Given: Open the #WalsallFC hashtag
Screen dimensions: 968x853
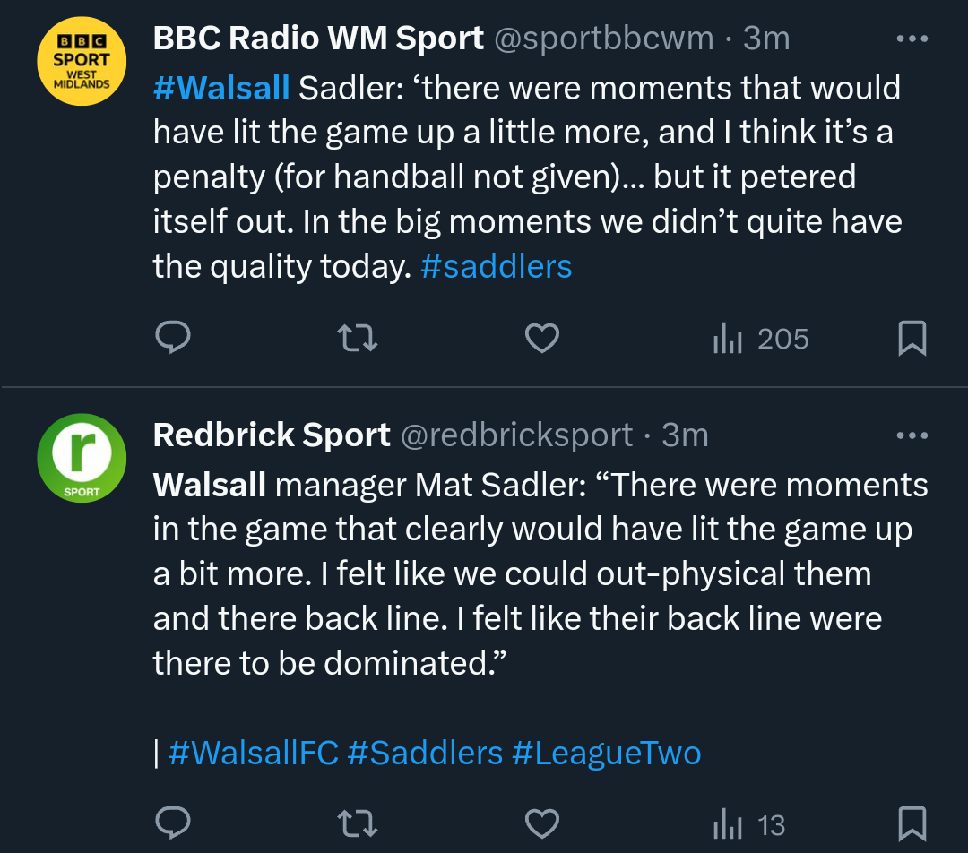Looking at the screenshot, I should [253, 753].
